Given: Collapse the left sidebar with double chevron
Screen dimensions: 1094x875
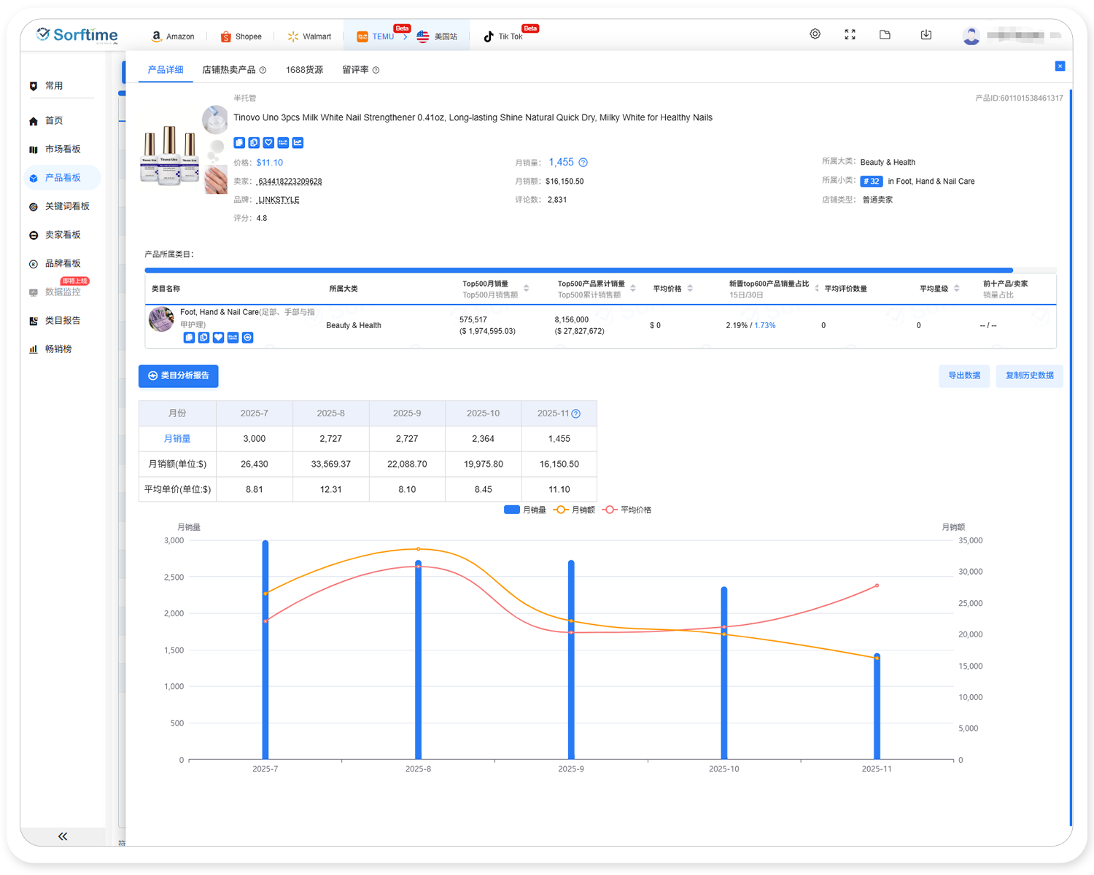Looking at the screenshot, I should click(x=63, y=836).
